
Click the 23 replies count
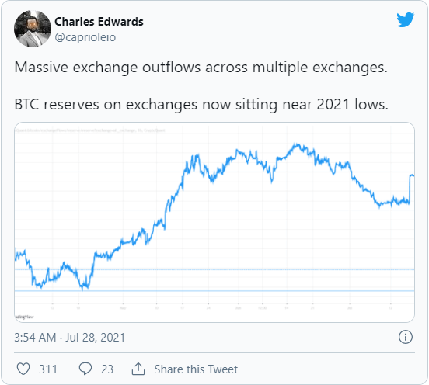click(107, 369)
